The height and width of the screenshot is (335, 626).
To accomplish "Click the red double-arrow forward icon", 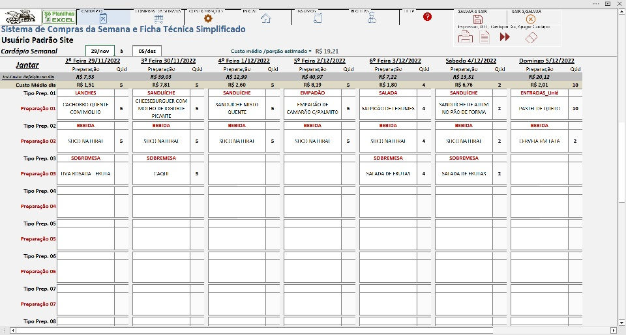I will (505, 37).
